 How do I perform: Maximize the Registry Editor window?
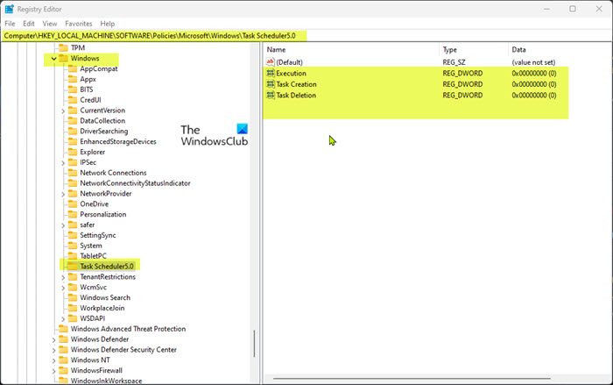pyautogui.click(x=573, y=9)
